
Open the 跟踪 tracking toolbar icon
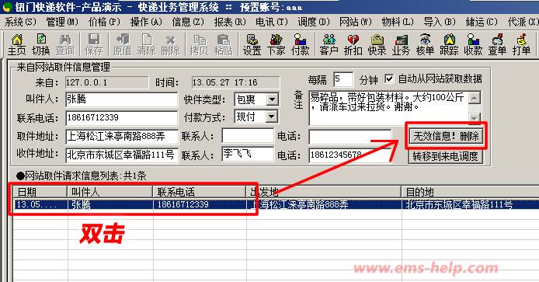coord(449,45)
